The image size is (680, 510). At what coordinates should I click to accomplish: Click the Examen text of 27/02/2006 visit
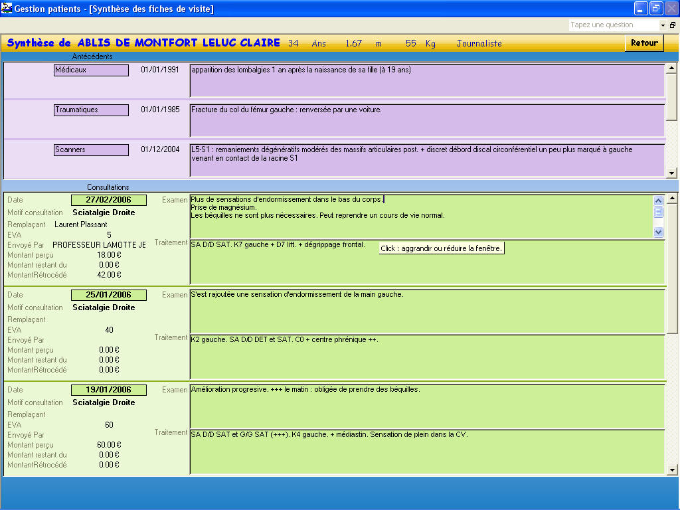tap(421, 216)
